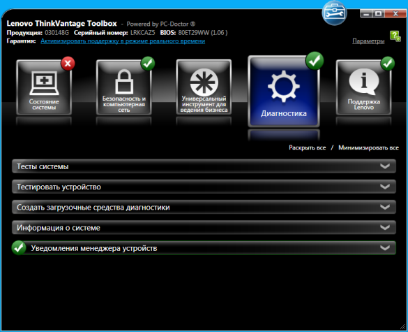
Task: Open the Поддержка Lenovo info tile
Action: pyautogui.click(x=363, y=87)
